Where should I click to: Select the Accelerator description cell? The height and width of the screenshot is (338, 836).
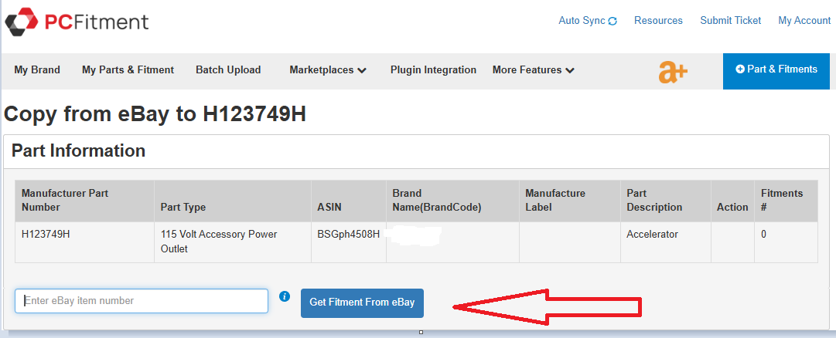coord(665,242)
